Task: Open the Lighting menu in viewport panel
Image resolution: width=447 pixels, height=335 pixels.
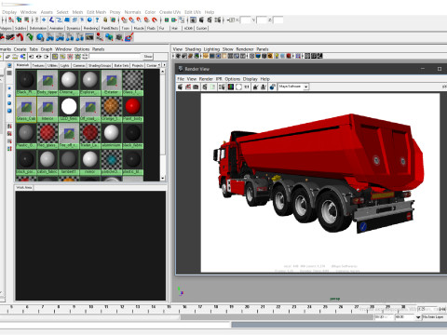Action: click(211, 49)
